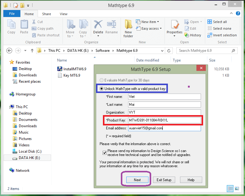The height and width of the screenshot is (196, 245).
Task: Click the refresh button beside address bar
Action: (x=169, y=51)
